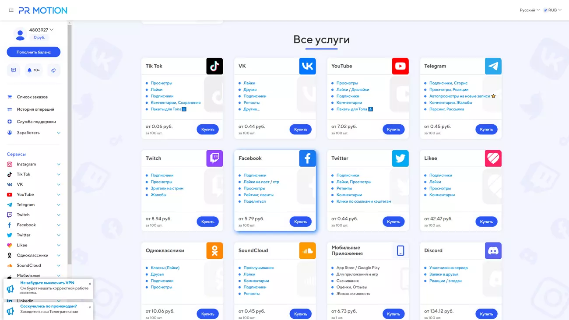Click the chat messages icon in sidebar

tap(14, 70)
